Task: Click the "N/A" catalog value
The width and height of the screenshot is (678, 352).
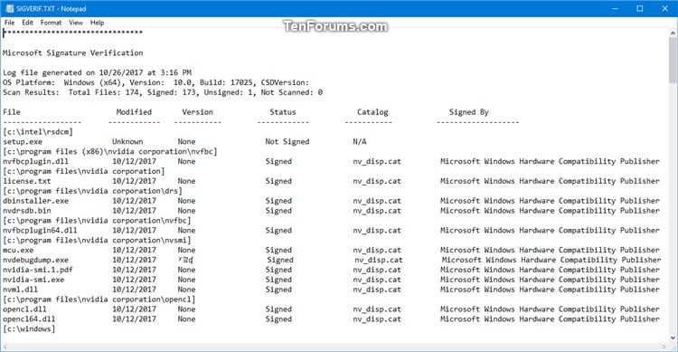Action: click(360, 141)
